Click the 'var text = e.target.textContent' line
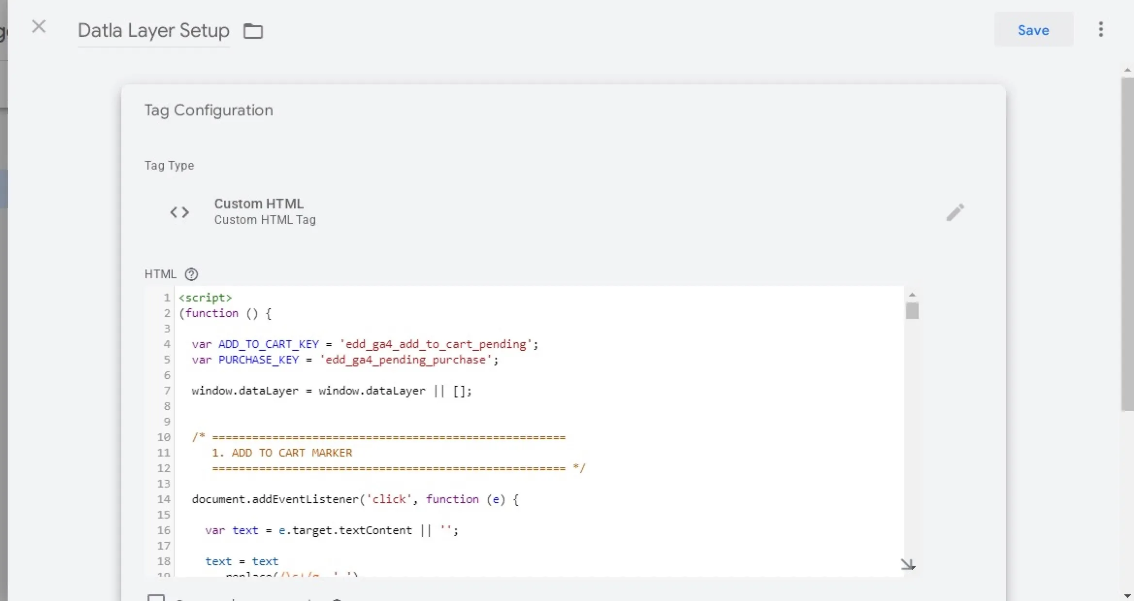Image resolution: width=1134 pixels, height=601 pixels. click(x=331, y=530)
